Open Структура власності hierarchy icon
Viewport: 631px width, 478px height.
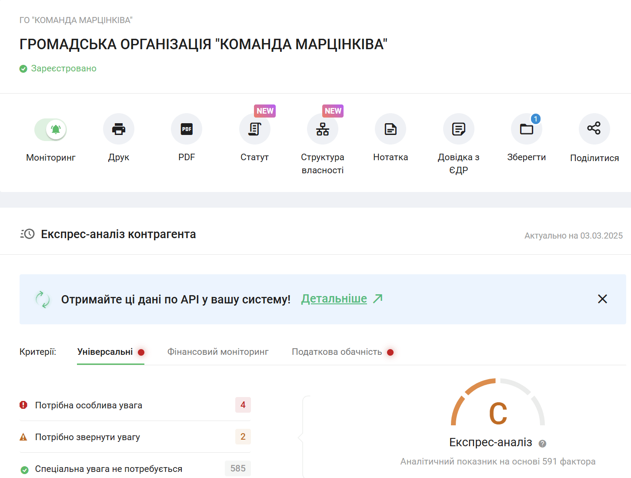(x=323, y=129)
